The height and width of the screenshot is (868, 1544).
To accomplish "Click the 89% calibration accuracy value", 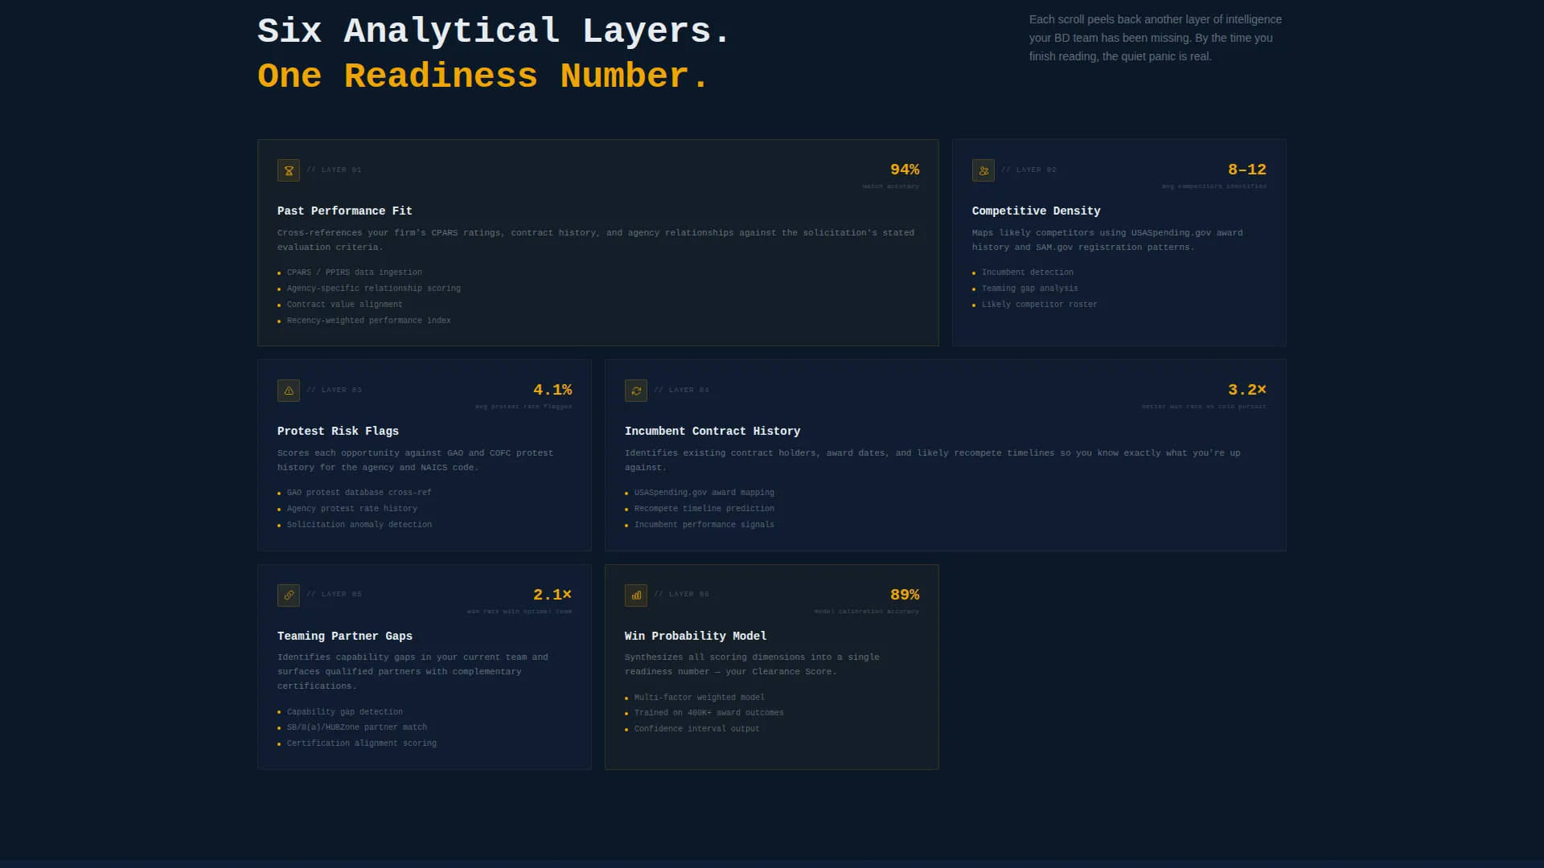I will click(x=905, y=595).
